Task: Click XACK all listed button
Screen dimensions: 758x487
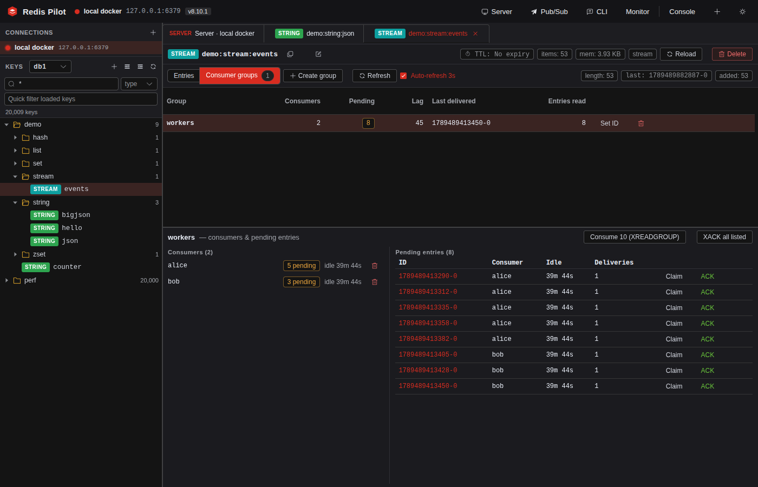Action: coord(724,237)
